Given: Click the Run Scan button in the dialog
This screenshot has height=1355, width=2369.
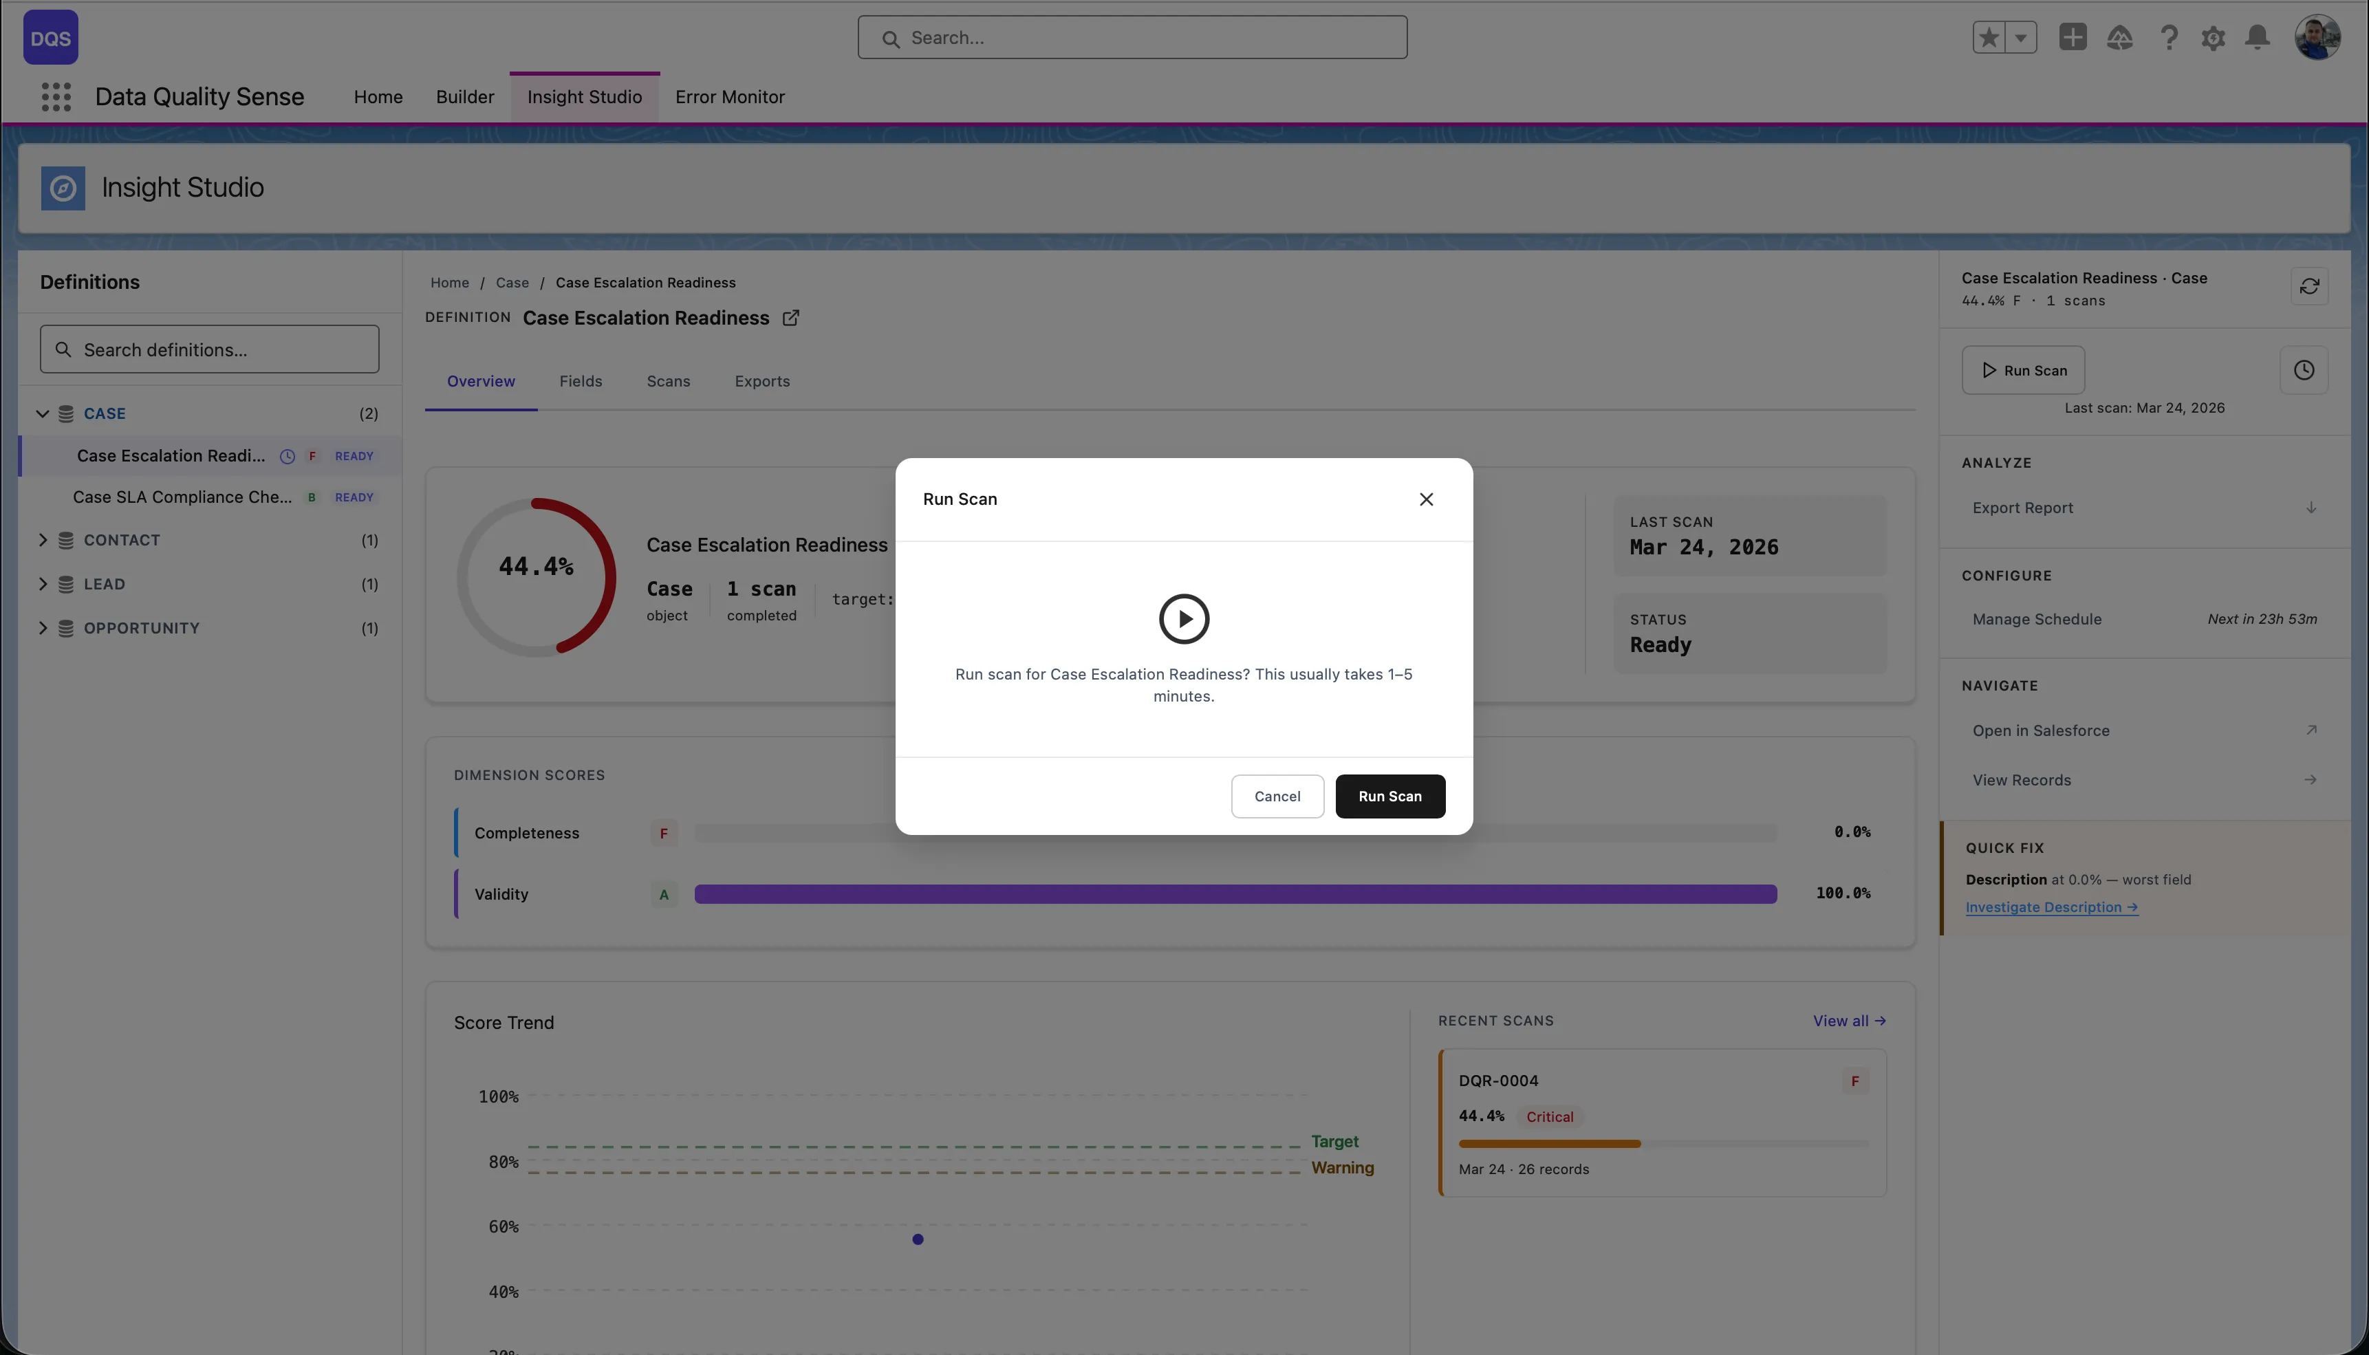Looking at the screenshot, I should pos(1389,796).
